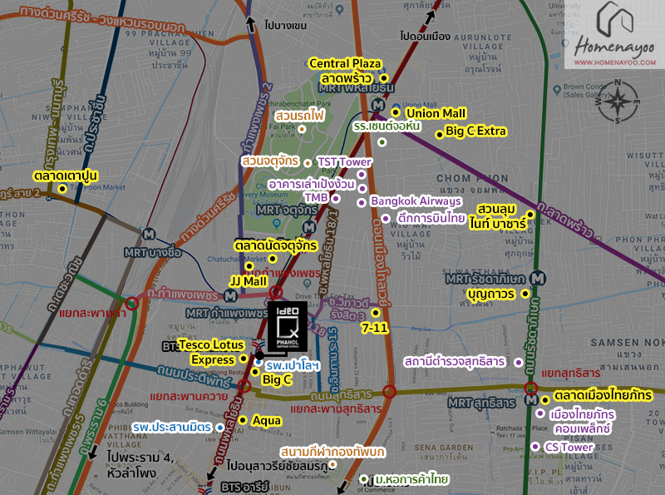Click the MRT สุทธิสาร station M icon
Viewport: 665px width, 495px height.
tap(531, 400)
